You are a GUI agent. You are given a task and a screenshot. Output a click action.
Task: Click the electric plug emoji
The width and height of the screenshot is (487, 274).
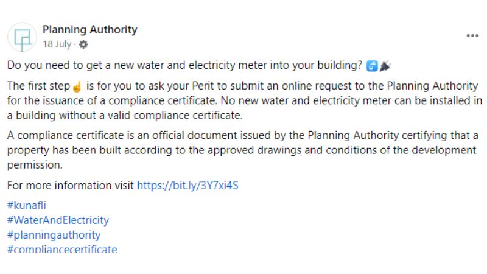pyautogui.click(x=385, y=66)
